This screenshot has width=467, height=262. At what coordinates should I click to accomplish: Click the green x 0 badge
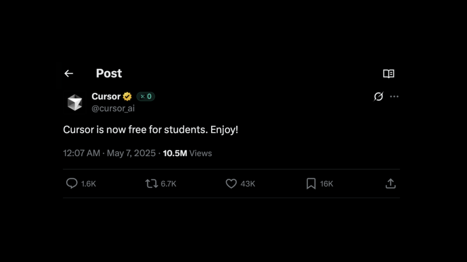pyautogui.click(x=145, y=97)
